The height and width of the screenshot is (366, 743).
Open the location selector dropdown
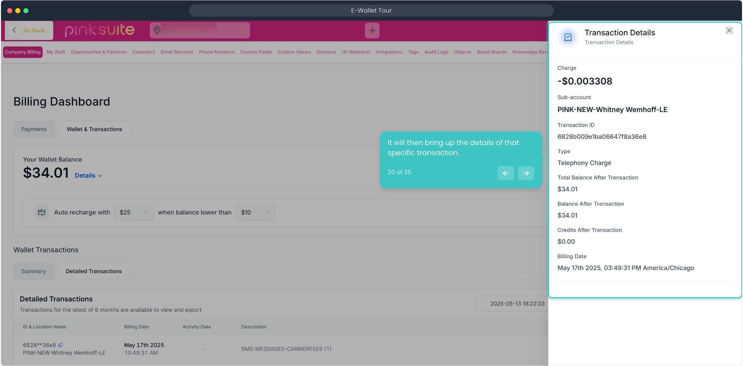[200, 30]
